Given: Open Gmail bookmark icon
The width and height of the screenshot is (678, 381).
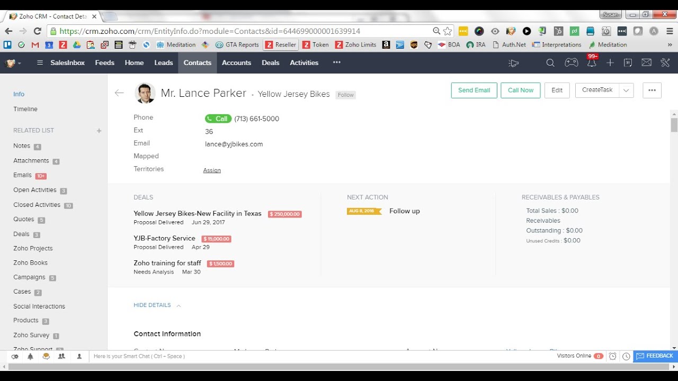Looking at the screenshot, I should coord(35,45).
